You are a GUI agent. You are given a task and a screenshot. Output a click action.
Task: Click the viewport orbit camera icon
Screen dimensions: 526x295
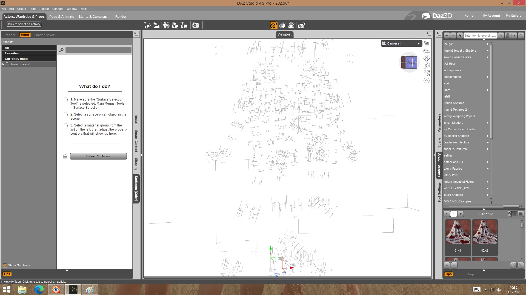[x=427, y=51]
